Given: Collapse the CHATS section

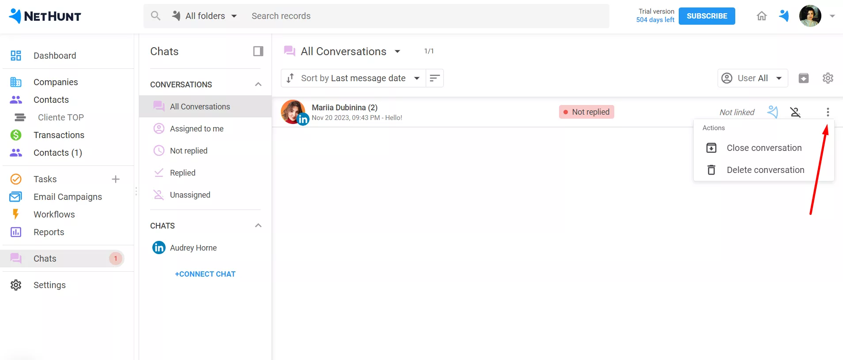Looking at the screenshot, I should click(258, 225).
